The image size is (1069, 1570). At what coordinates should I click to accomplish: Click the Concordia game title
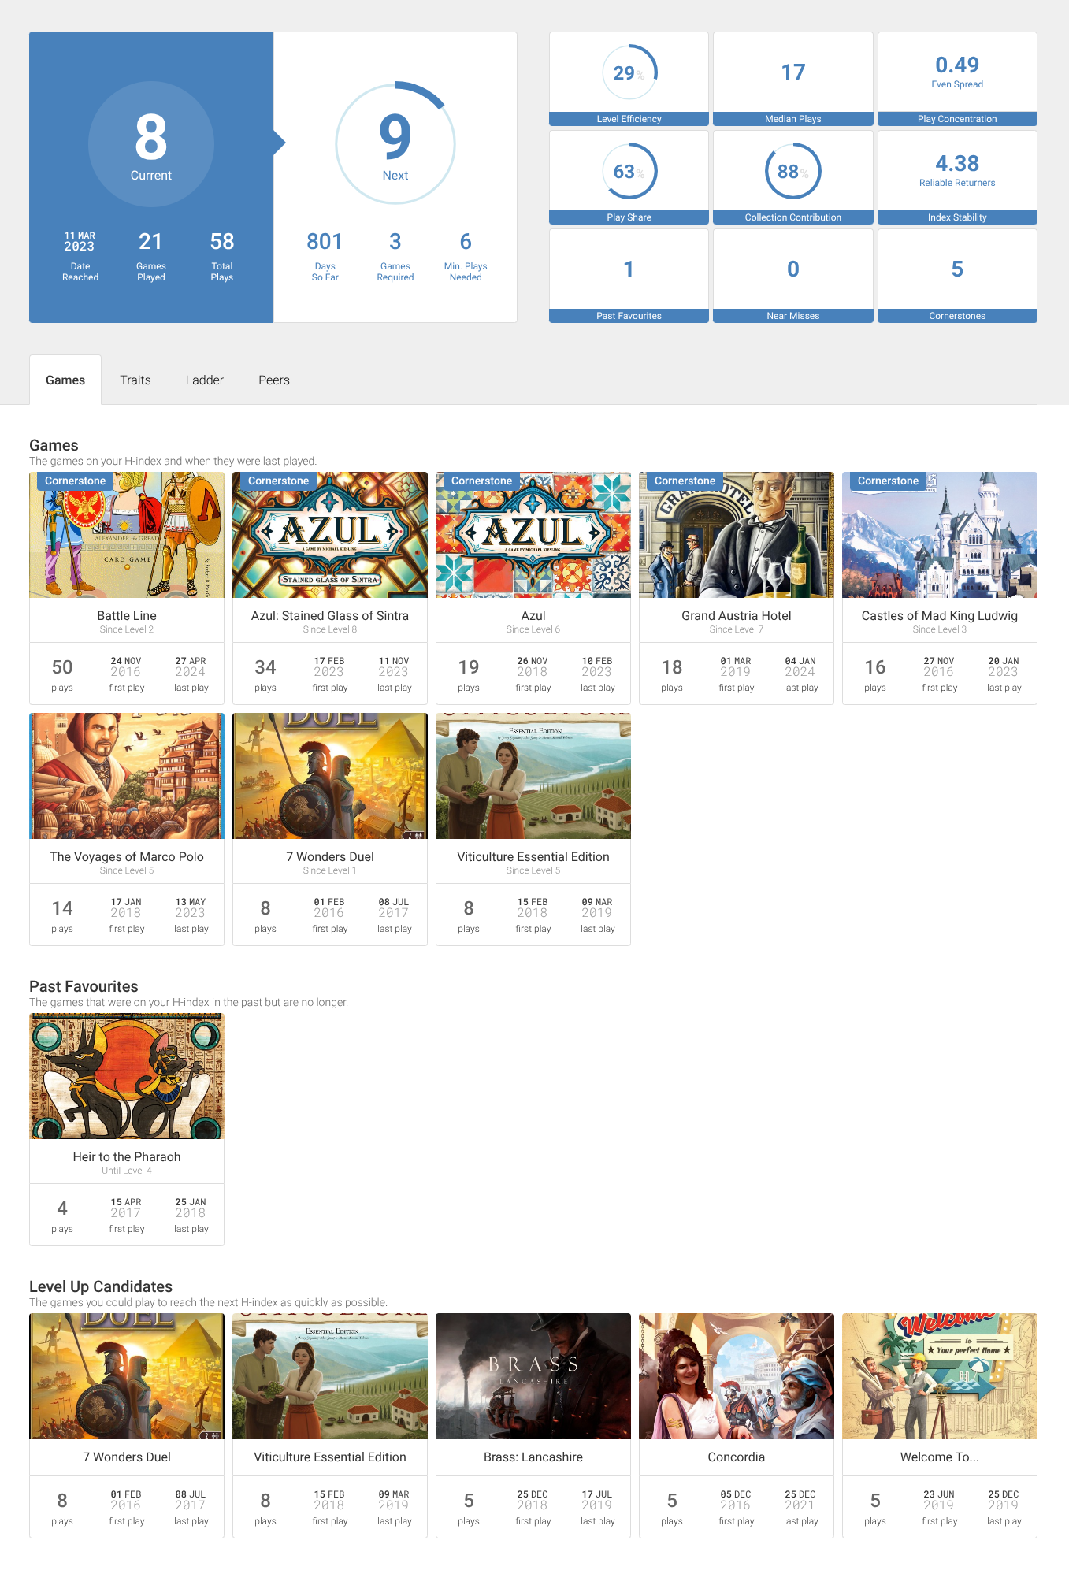coord(737,1457)
